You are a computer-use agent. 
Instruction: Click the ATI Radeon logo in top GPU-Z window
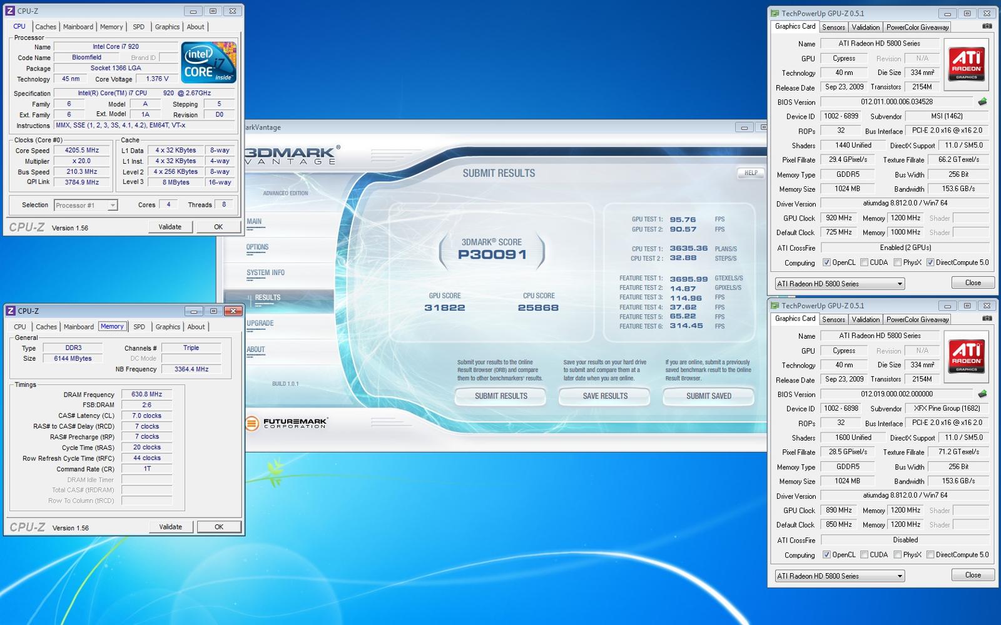[966, 63]
